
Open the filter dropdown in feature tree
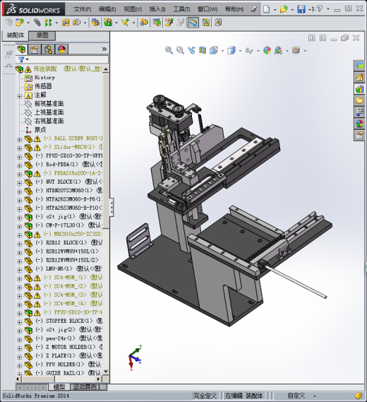tap(23, 59)
